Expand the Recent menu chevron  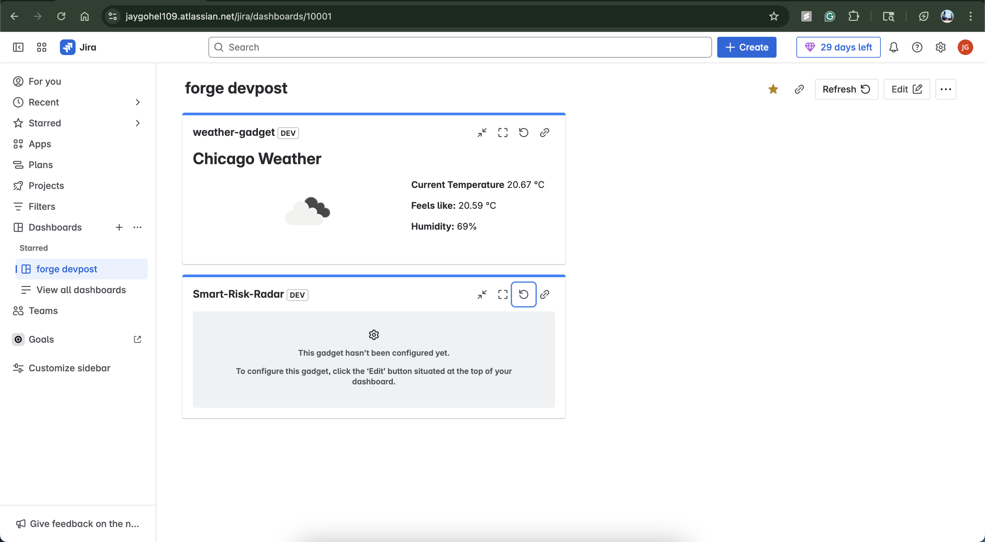(138, 103)
